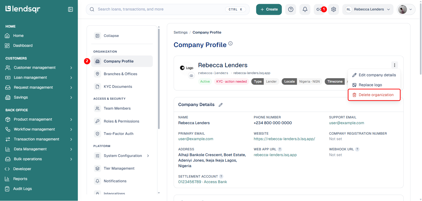Open settlement account 0123456789 Access Bank link

203,182
